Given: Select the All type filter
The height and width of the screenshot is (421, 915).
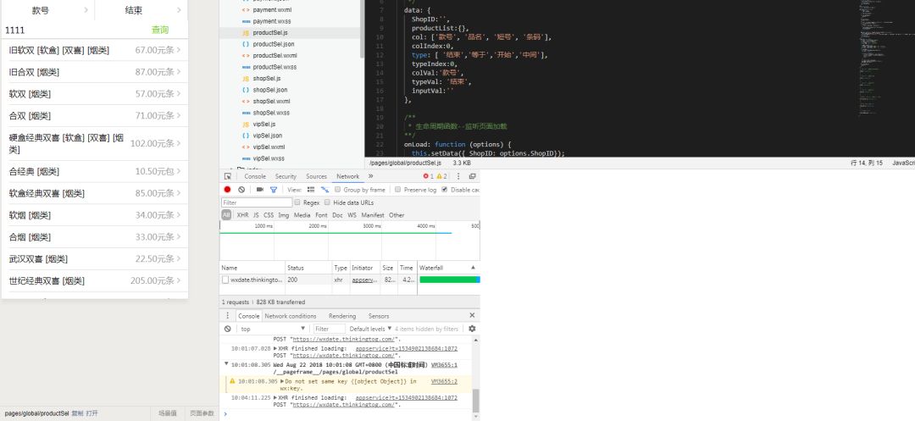Looking at the screenshot, I should coord(226,215).
